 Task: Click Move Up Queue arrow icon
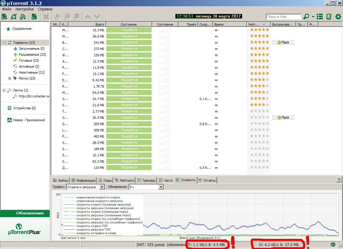(88, 17)
